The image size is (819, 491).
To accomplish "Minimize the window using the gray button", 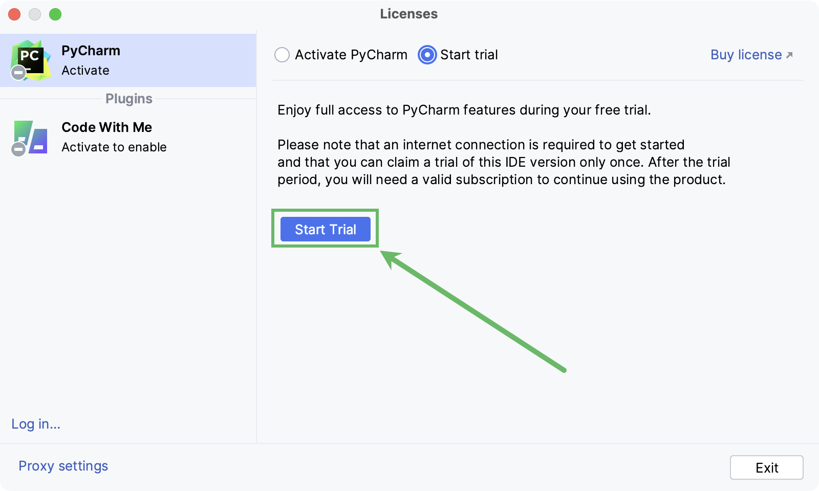I will (35, 14).
